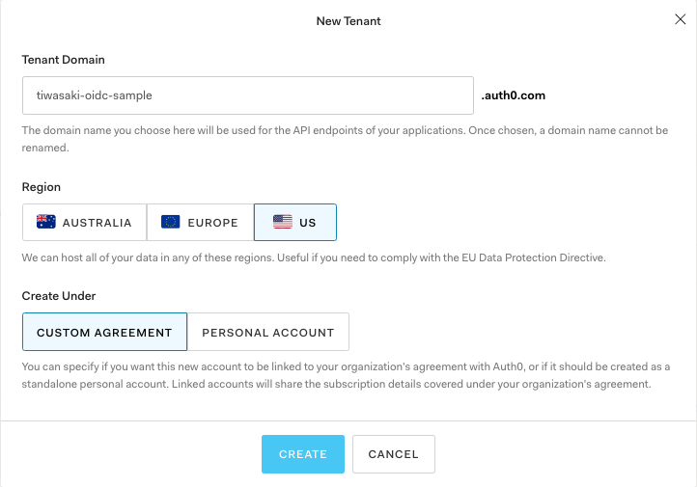
Task: Focus the Tenant Domain text field
Action: pos(247,95)
